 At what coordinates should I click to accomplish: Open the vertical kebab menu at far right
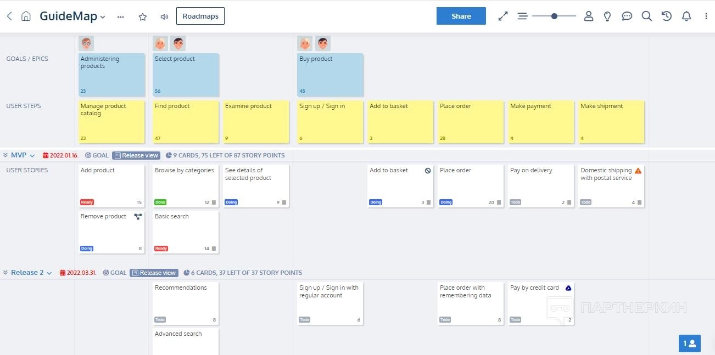[706, 16]
